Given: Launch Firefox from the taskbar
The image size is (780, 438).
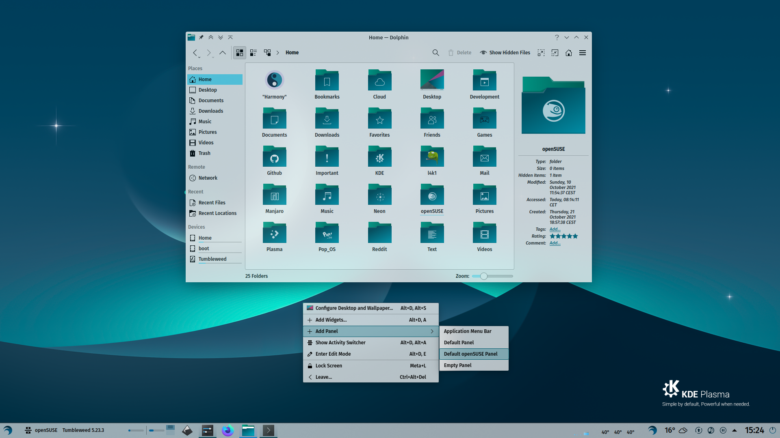Looking at the screenshot, I should point(228,431).
